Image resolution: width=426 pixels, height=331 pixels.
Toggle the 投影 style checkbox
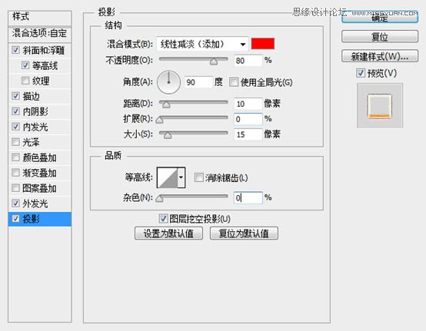pyautogui.click(x=15, y=218)
